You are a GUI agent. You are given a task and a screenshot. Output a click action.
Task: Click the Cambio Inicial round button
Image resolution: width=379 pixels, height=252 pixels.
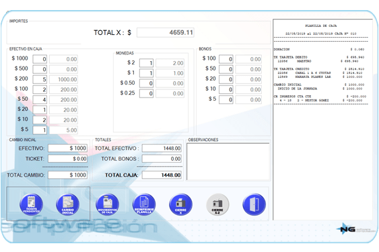68,204
